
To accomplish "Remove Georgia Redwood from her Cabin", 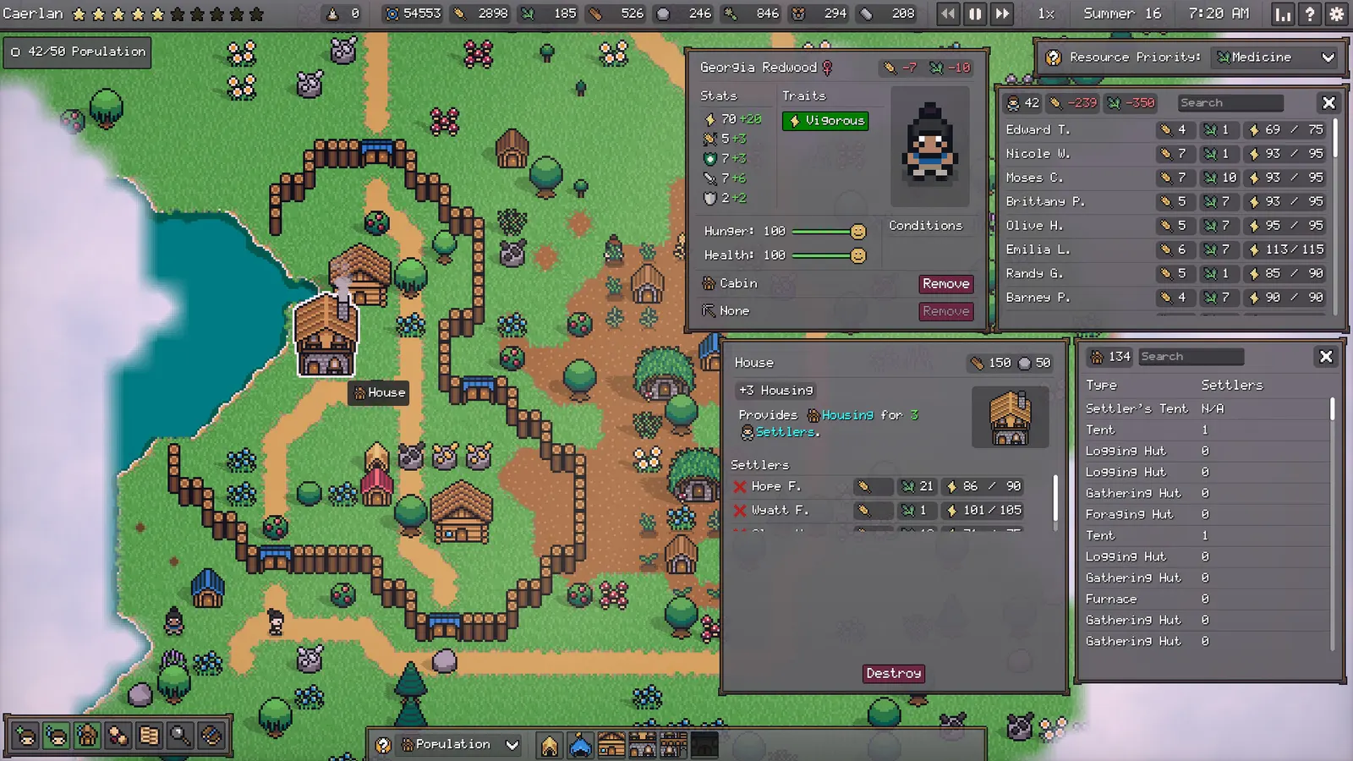I will pos(946,284).
